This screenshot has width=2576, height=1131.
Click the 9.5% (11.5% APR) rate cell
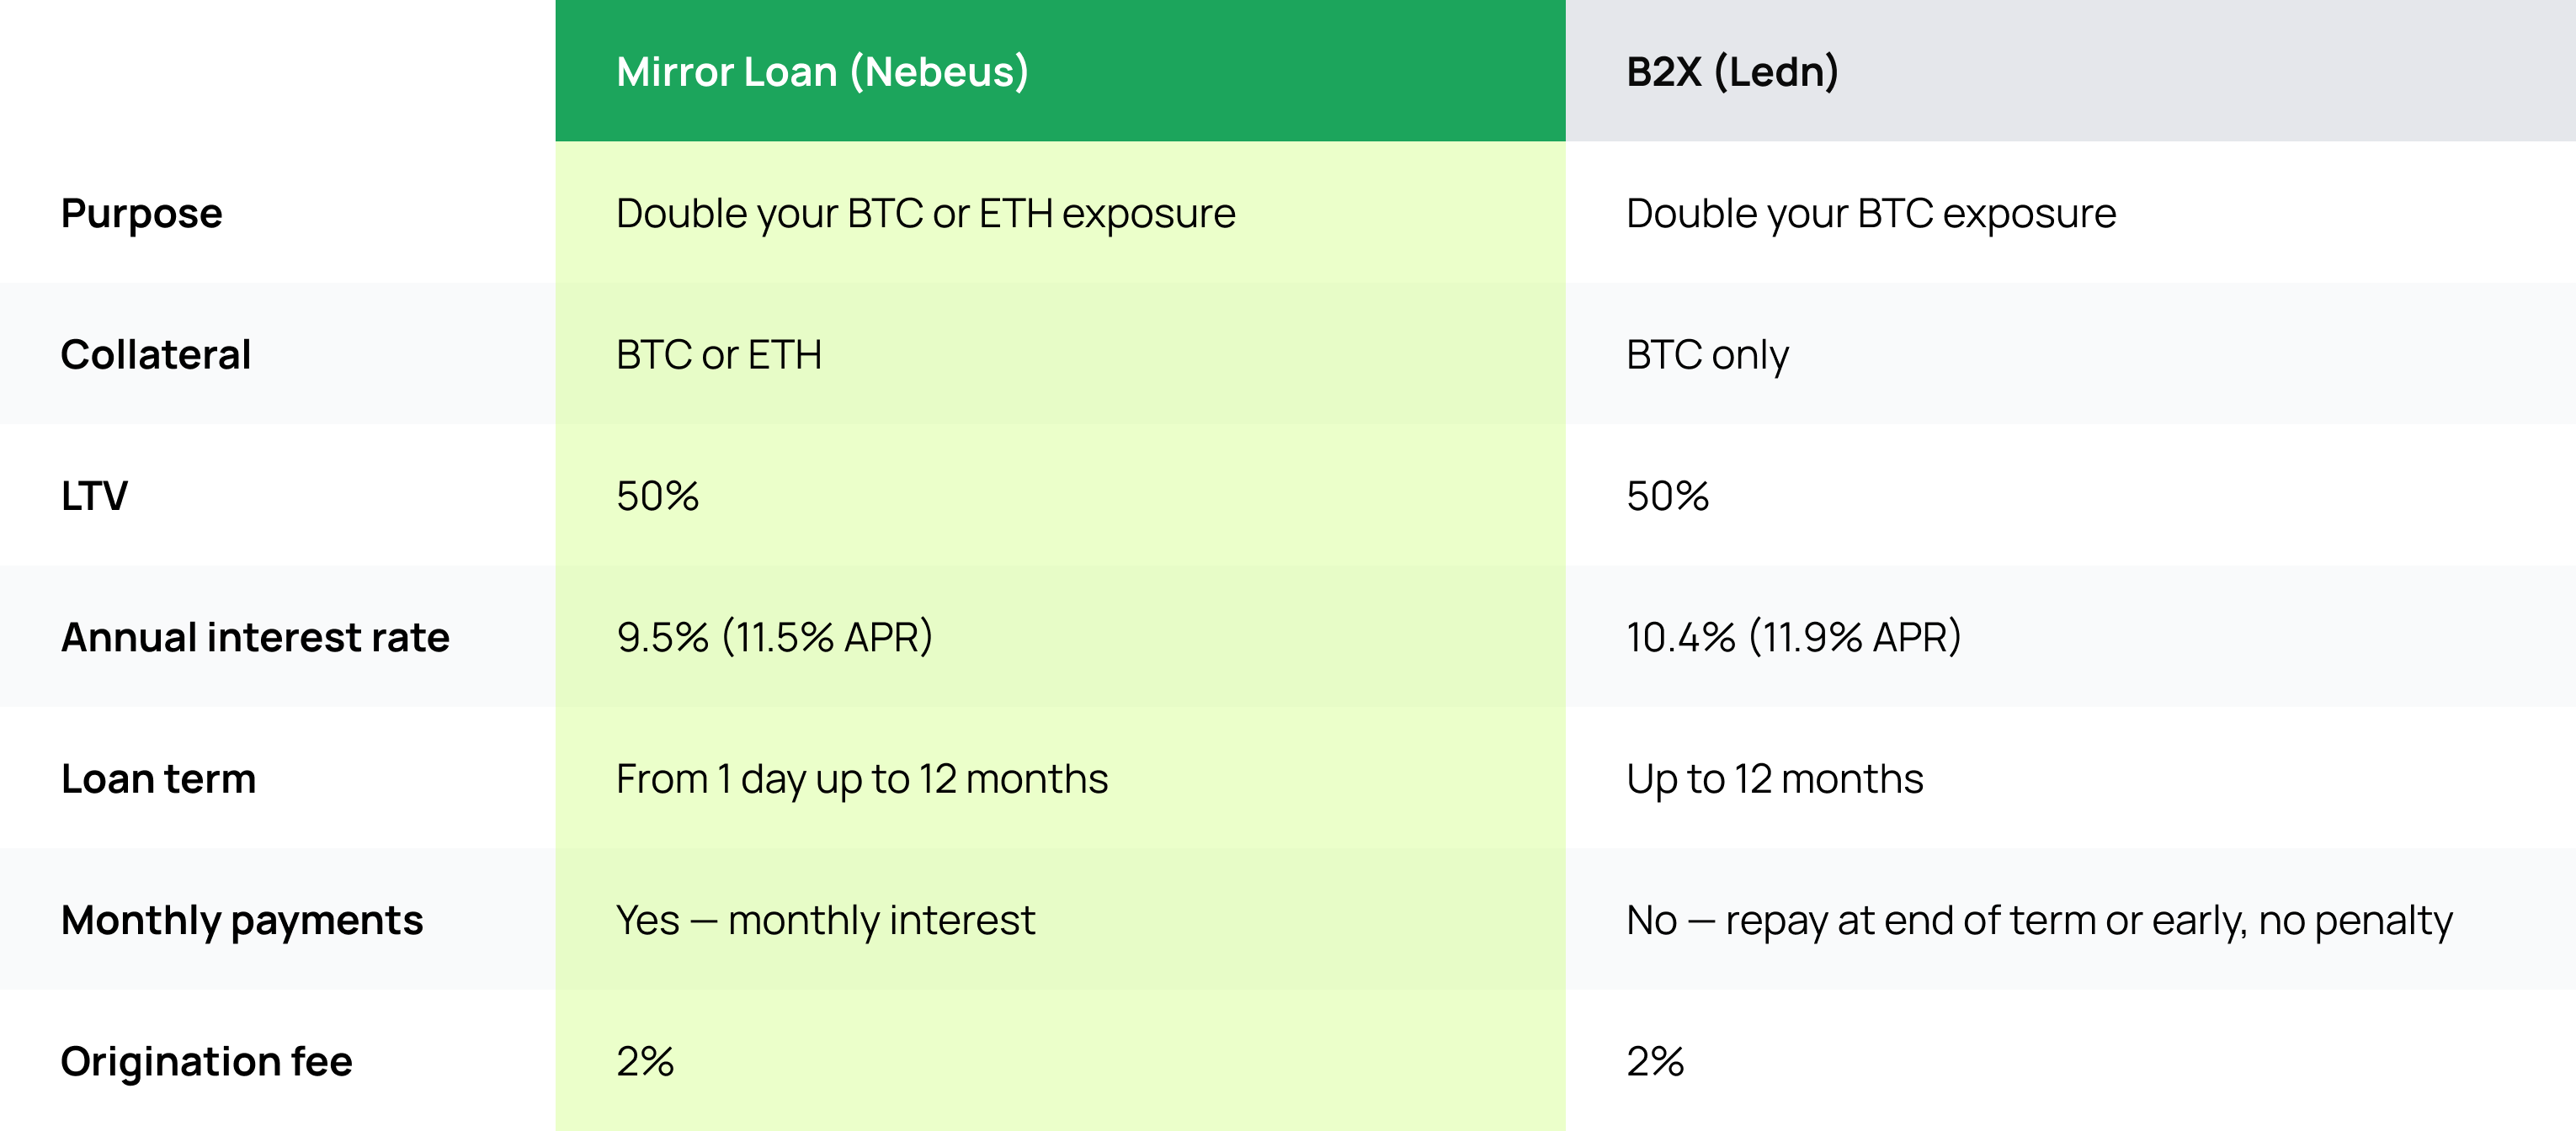[774, 638]
